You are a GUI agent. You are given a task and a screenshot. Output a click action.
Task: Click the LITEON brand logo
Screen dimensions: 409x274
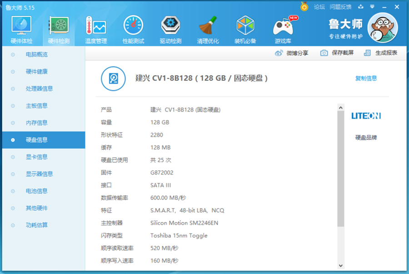pos(366,116)
